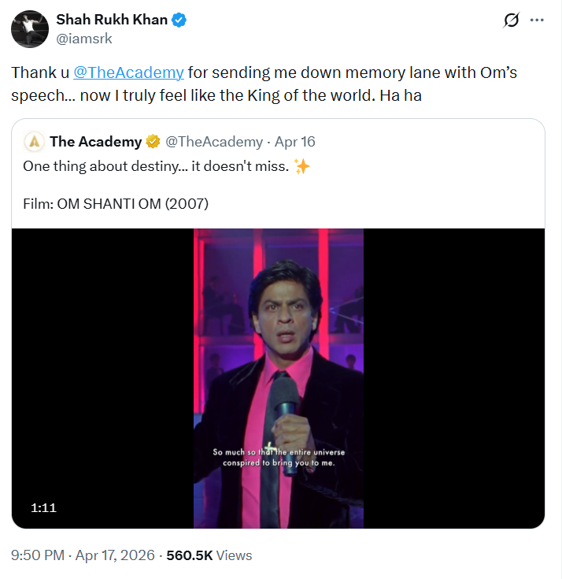Open the Grok explain icon on the post
This screenshot has height=579, width=562.
click(511, 20)
